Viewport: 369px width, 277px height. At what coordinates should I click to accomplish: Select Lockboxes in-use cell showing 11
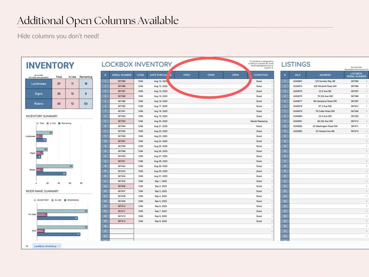pyautogui.click(x=72, y=84)
